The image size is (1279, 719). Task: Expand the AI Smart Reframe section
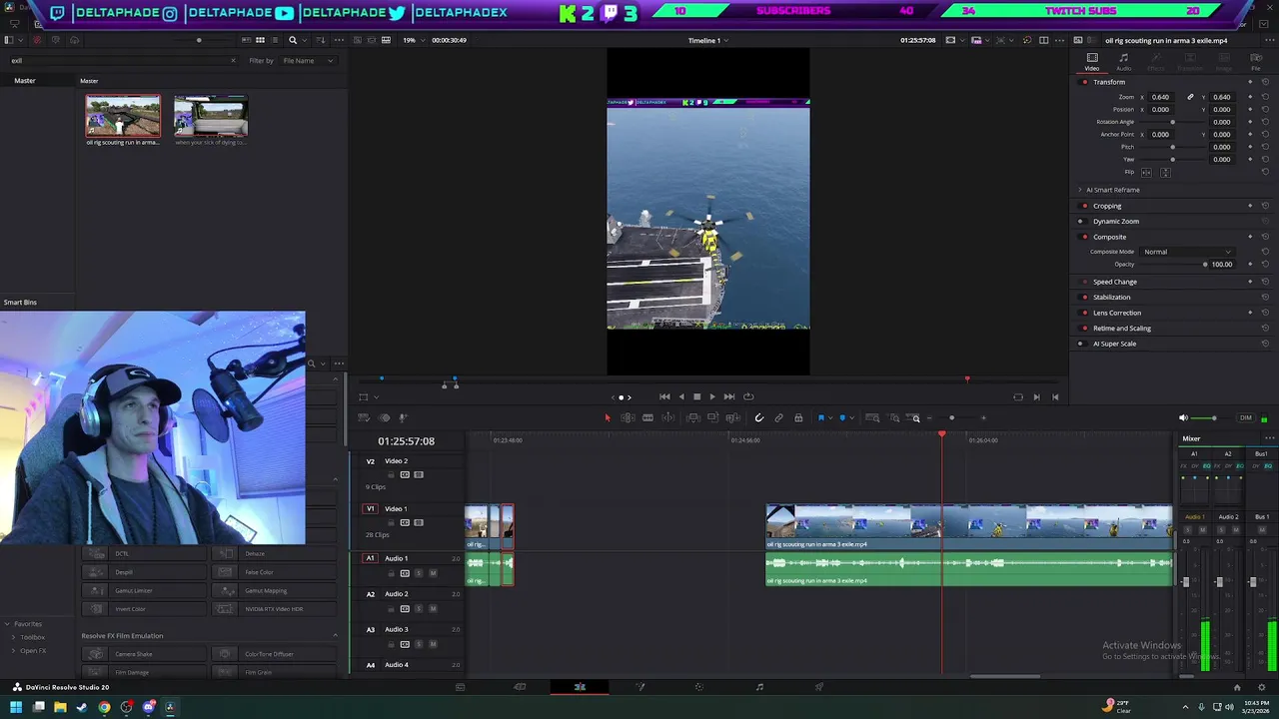[1080, 190]
